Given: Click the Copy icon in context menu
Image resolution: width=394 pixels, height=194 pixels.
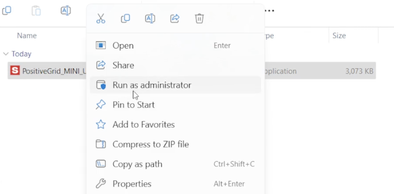Looking at the screenshot, I should (125, 18).
